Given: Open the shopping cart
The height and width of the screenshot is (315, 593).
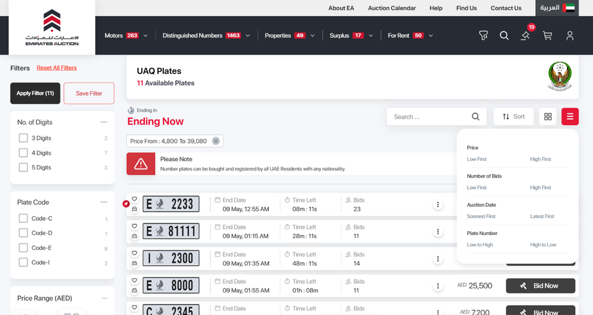Looking at the screenshot, I should (x=547, y=36).
